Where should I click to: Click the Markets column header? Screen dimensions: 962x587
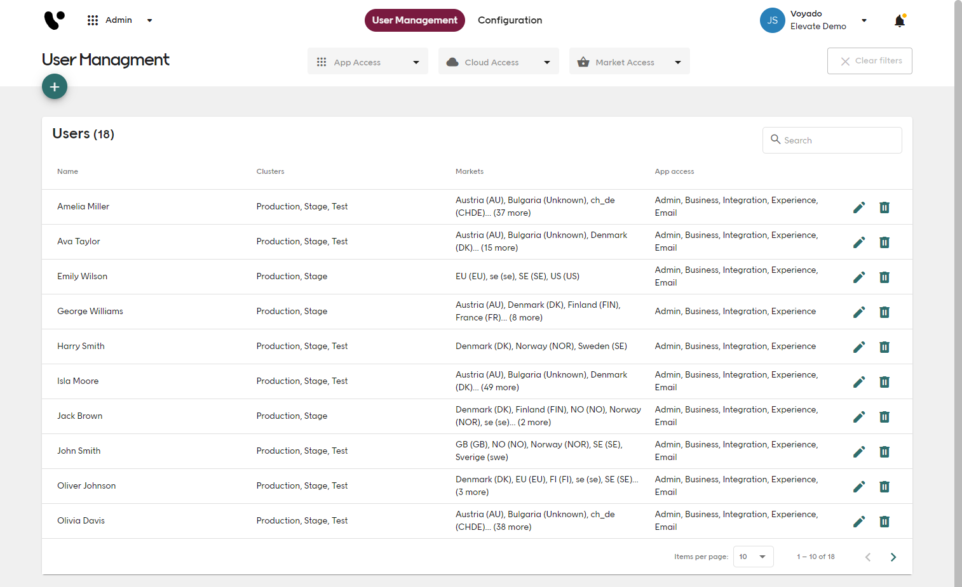470,171
